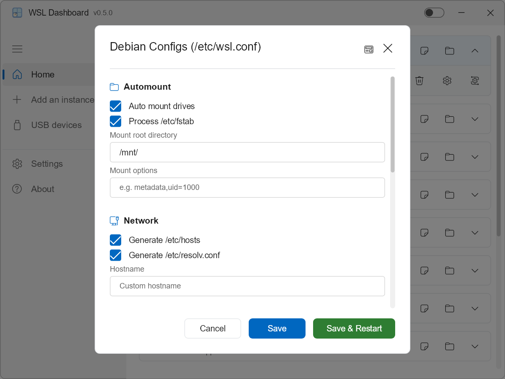Disable the Auto mount drives checkbox
The height and width of the screenshot is (379, 505).
115,106
